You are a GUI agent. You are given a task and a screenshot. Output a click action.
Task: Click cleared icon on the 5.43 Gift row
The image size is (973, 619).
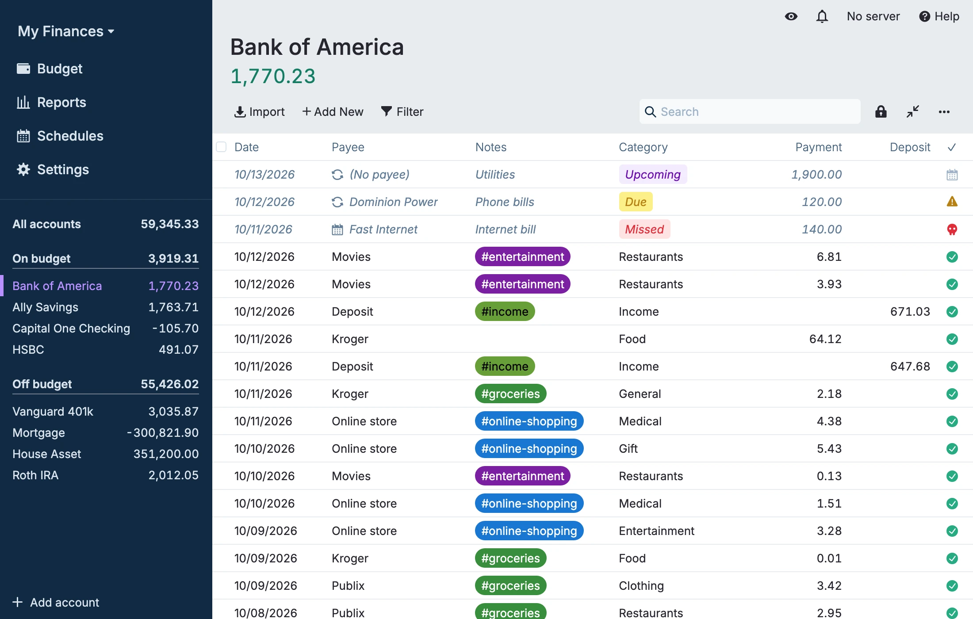click(952, 449)
